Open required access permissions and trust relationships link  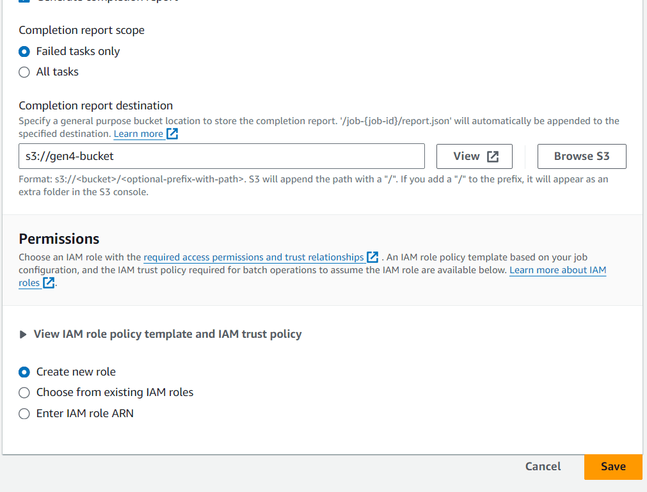(x=253, y=257)
